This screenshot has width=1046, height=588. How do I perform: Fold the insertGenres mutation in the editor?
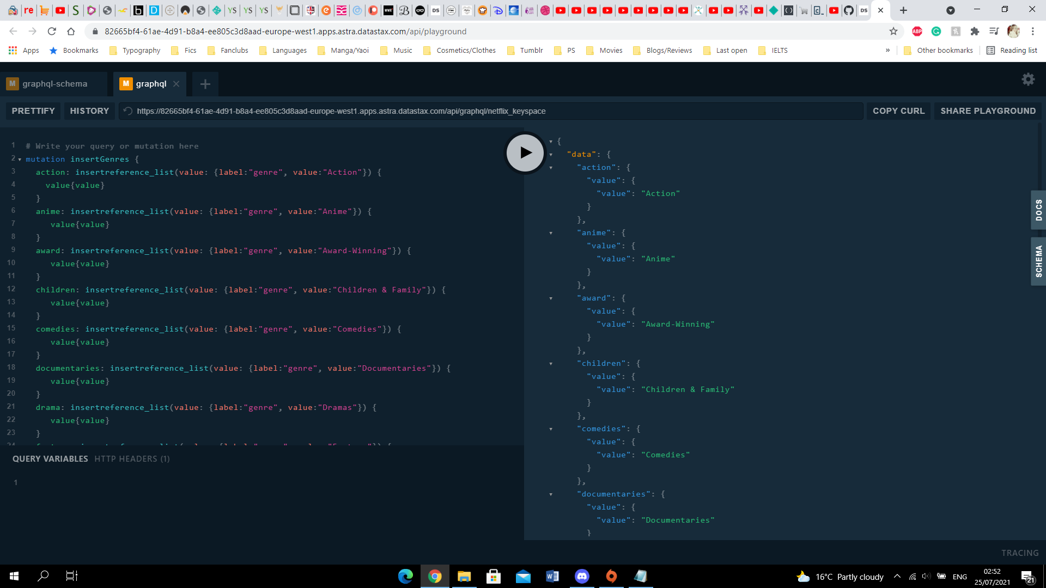pyautogui.click(x=19, y=159)
